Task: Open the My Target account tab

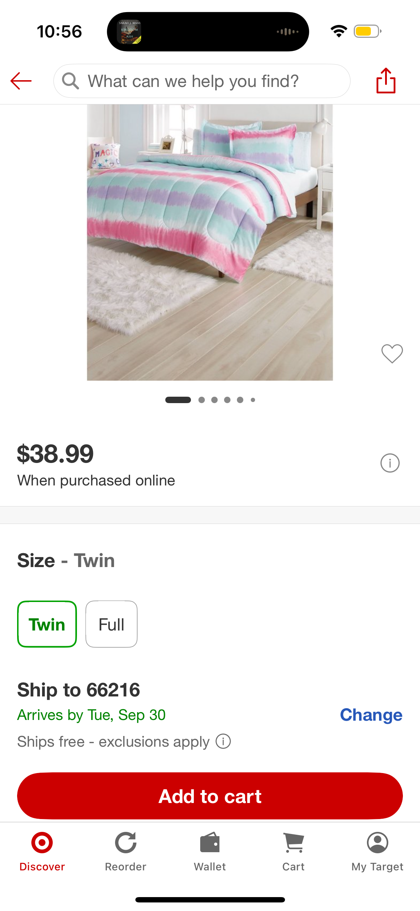Action: (377, 851)
